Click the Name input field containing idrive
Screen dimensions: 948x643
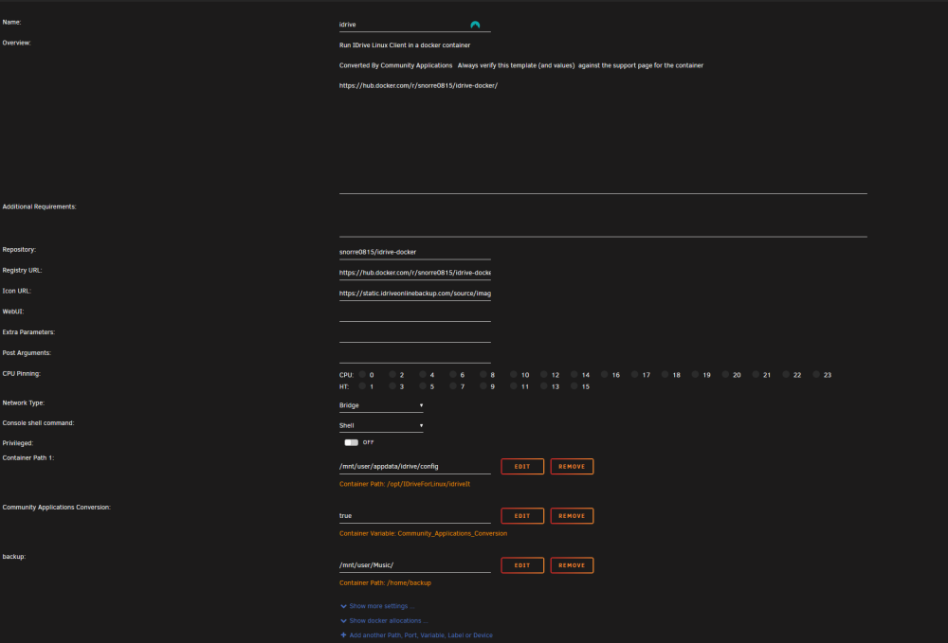pos(415,25)
